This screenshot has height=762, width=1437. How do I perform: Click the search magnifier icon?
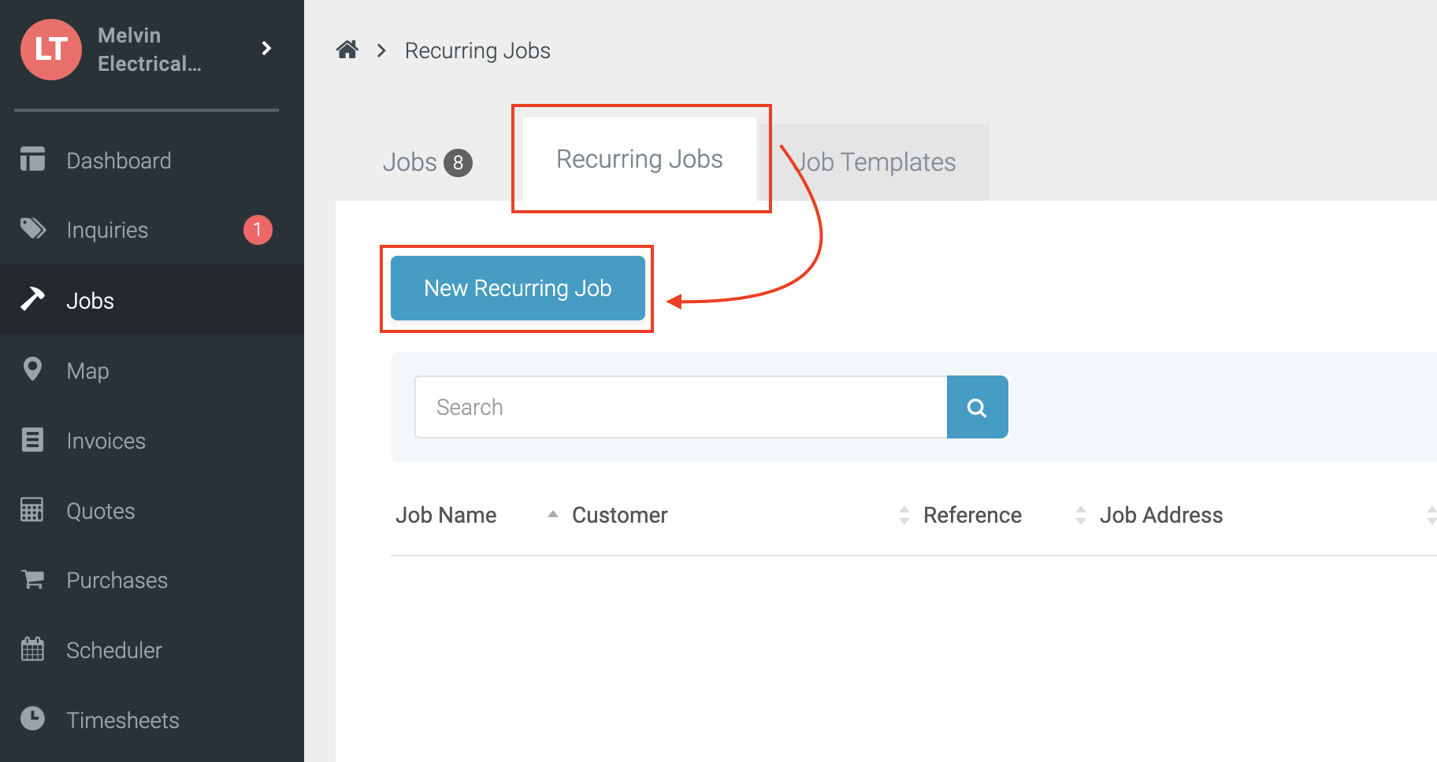click(977, 407)
